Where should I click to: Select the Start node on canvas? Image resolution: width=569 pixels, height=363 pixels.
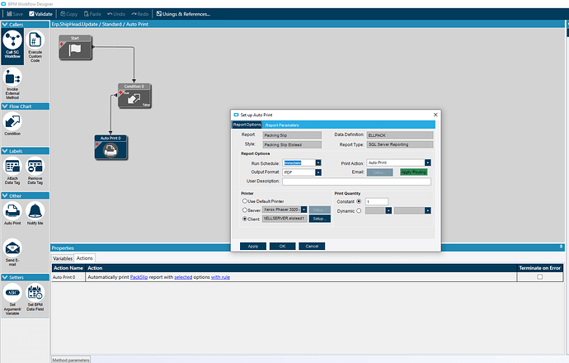pos(75,47)
